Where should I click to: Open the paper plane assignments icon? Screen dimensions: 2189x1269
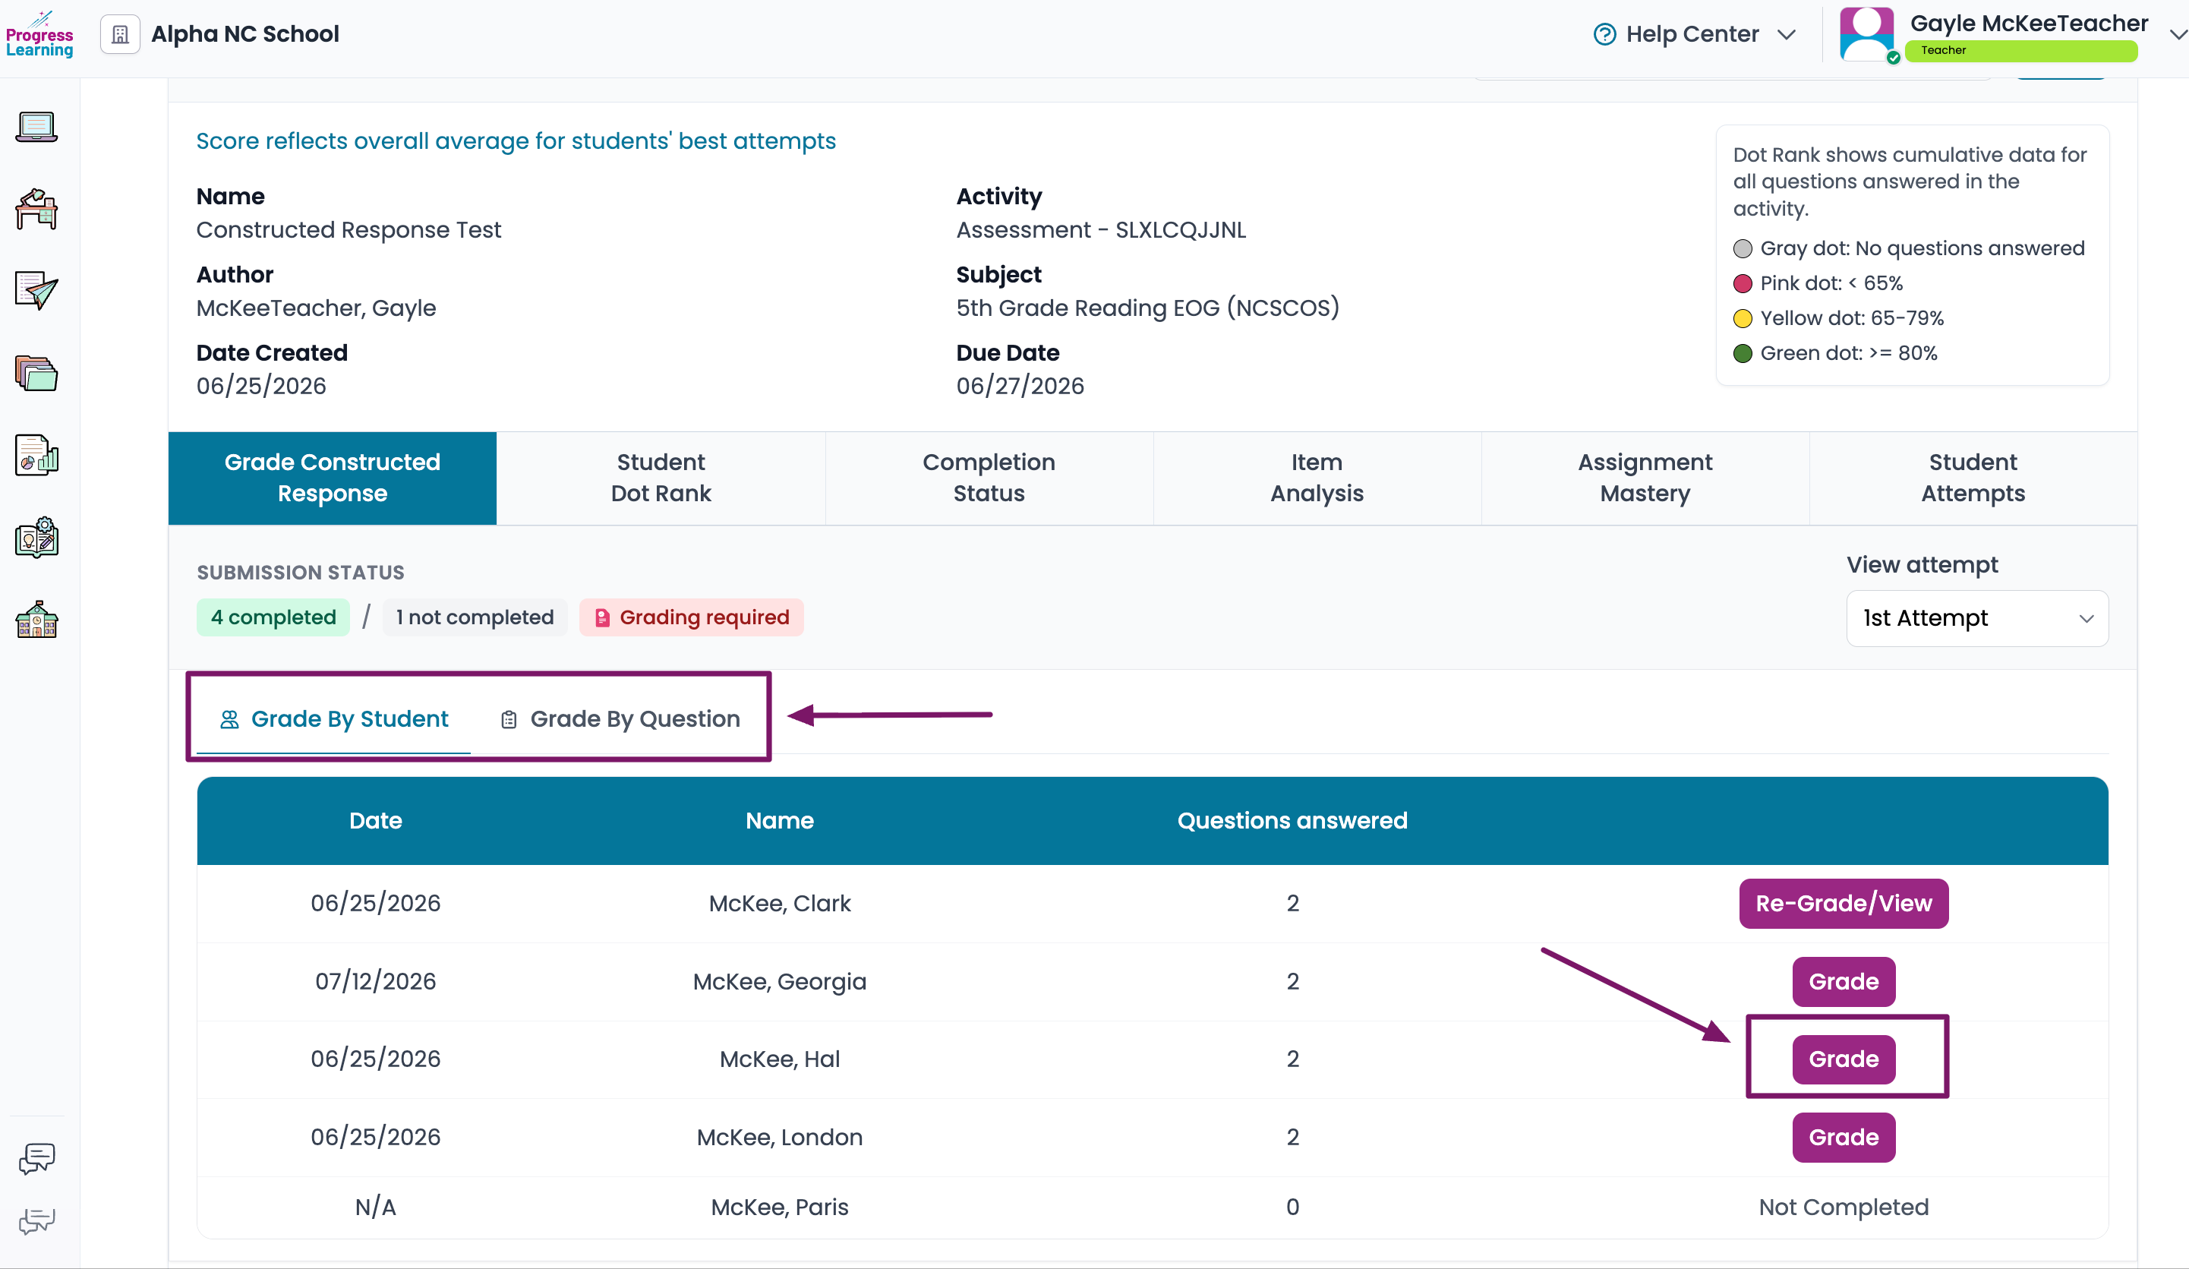36,291
